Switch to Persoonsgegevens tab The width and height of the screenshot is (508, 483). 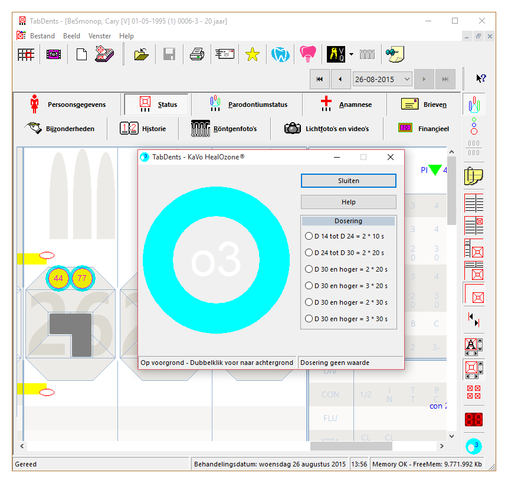67,105
